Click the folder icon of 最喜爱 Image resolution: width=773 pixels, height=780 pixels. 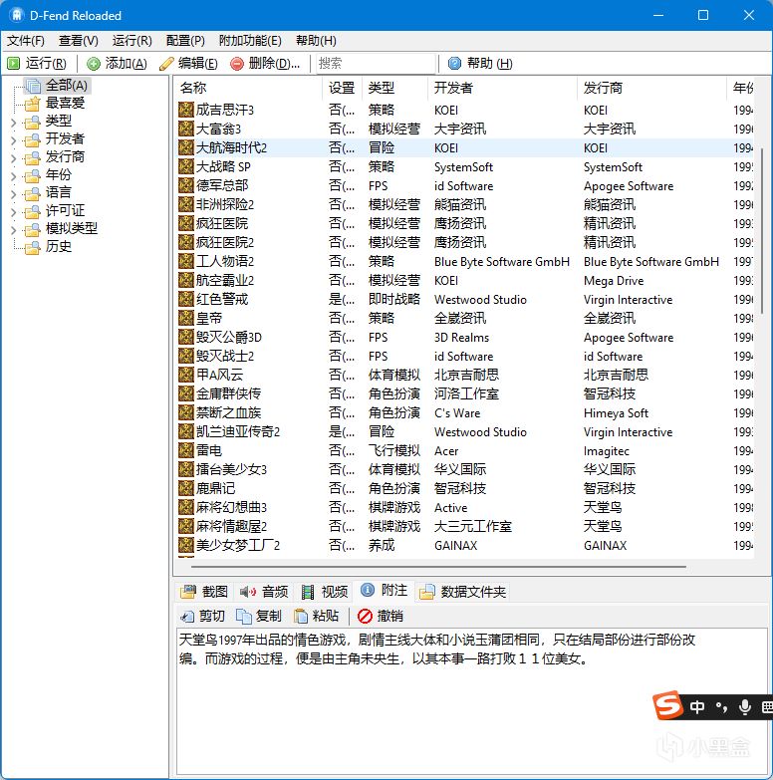pyautogui.click(x=33, y=104)
